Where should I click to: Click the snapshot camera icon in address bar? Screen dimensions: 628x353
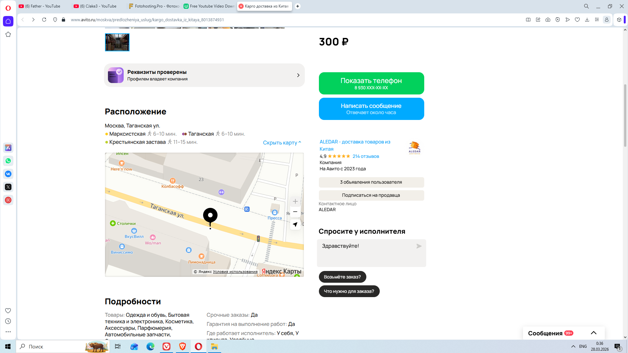(x=548, y=20)
